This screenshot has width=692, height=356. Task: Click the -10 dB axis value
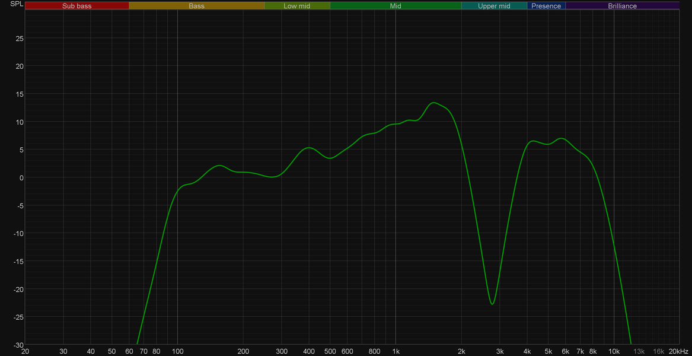pyautogui.click(x=18, y=233)
